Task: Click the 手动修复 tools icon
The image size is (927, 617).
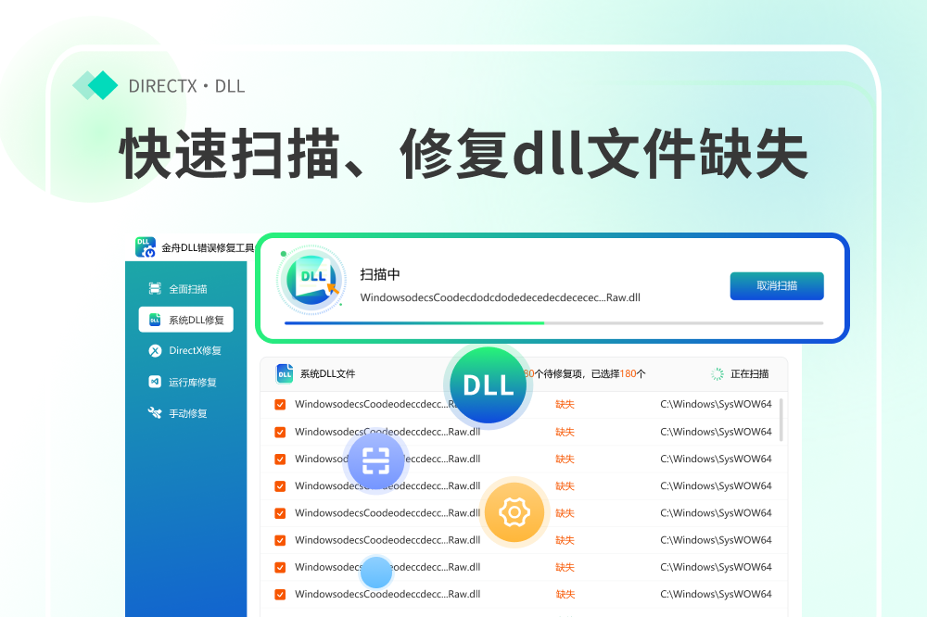Action: coord(155,413)
